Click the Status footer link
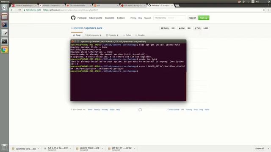The width and height of the screenshot is (271, 152). [112, 110]
